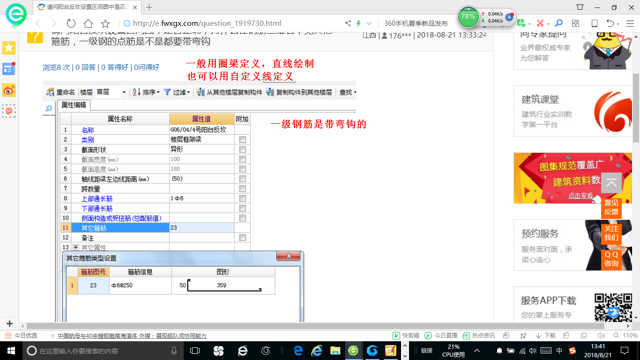Viewport: 640px width, 360px height.
Task: Open 下载 downloads in status bar
Action: pyautogui.click(x=545, y=336)
